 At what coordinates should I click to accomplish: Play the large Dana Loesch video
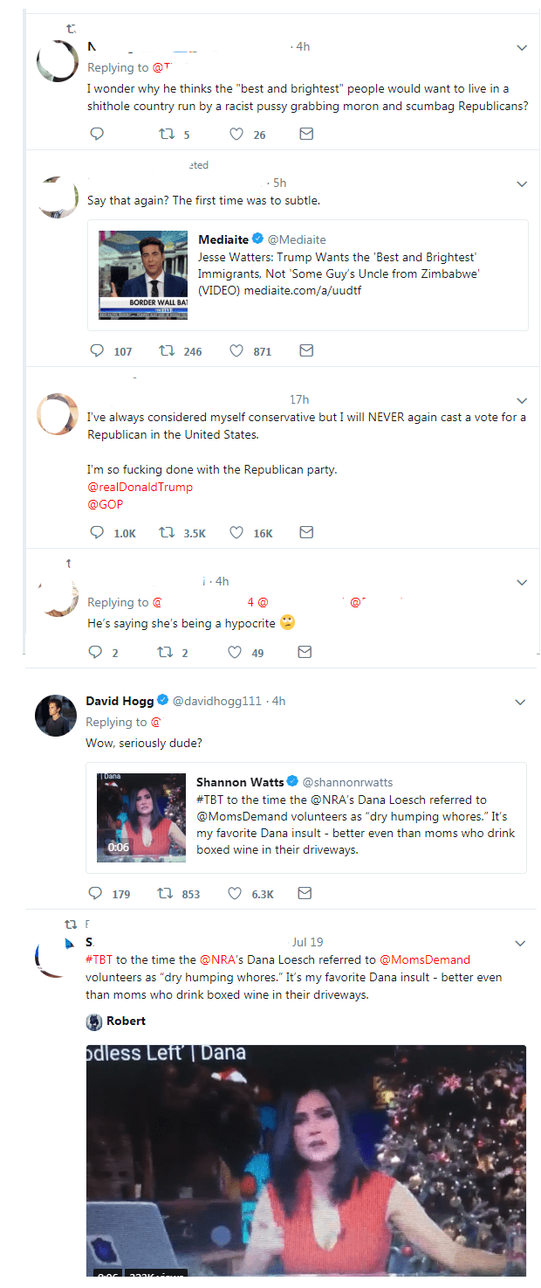coord(305,1162)
